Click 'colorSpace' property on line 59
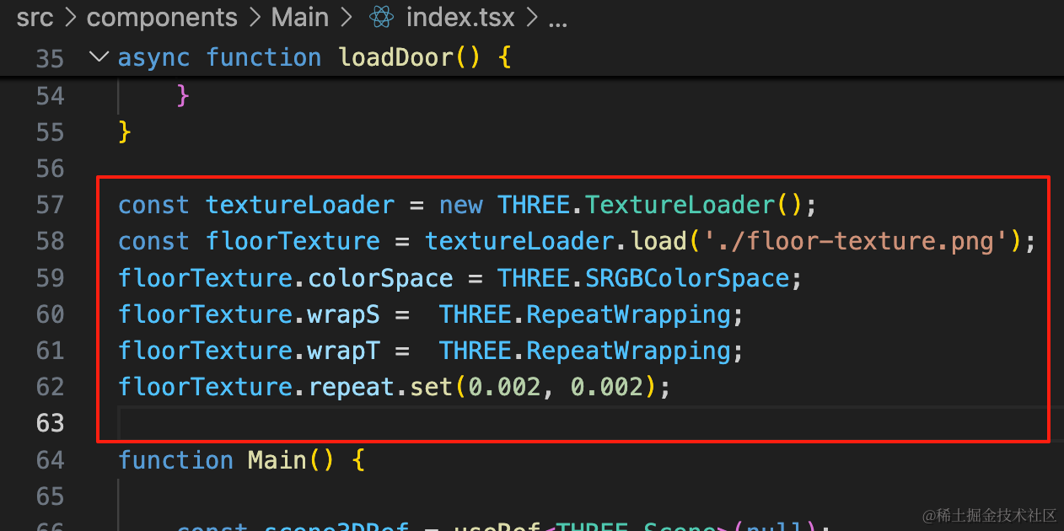Viewport: 1064px width, 531px height. 381,278
